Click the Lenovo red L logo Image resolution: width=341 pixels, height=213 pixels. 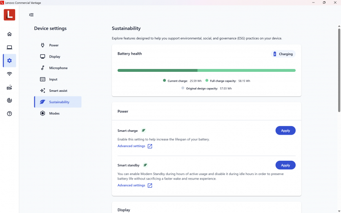(x=9, y=15)
